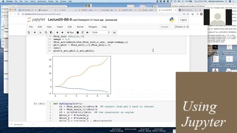This screenshot has height=133, width=237.
Task: Switch to the Untitled Jupyter browser tab
Action: pyautogui.click(x=87, y=10)
